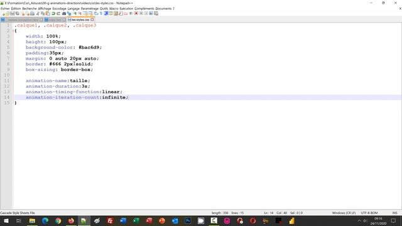Show hidden system tray icons
This screenshot has width=402, height=226.
[359, 220]
